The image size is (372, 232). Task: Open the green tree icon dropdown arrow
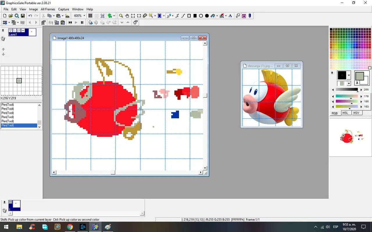coord(114,16)
